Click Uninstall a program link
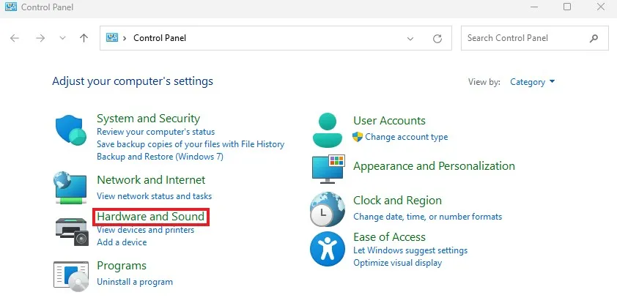617x306 pixels. tap(135, 282)
